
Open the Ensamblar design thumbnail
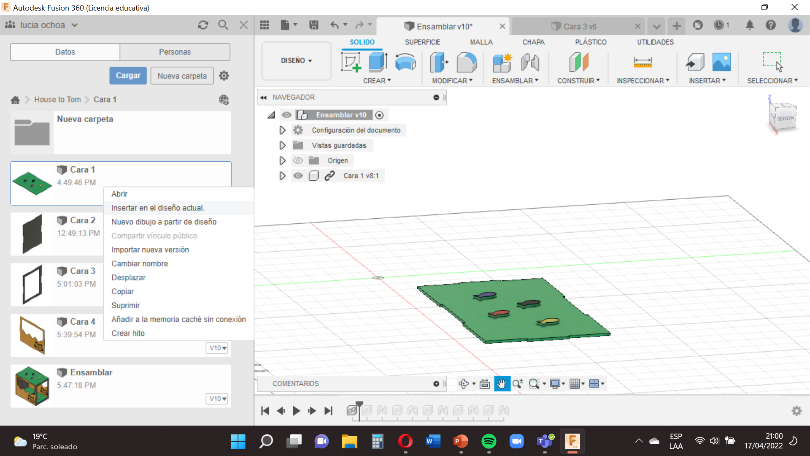point(32,386)
